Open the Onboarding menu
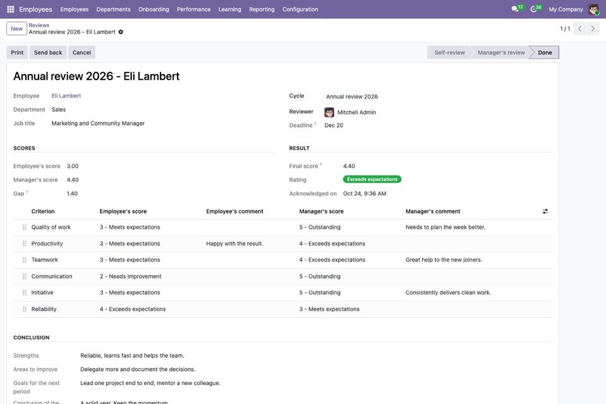Image resolution: width=606 pixels, height=404 pixels. tap(154, 9)
